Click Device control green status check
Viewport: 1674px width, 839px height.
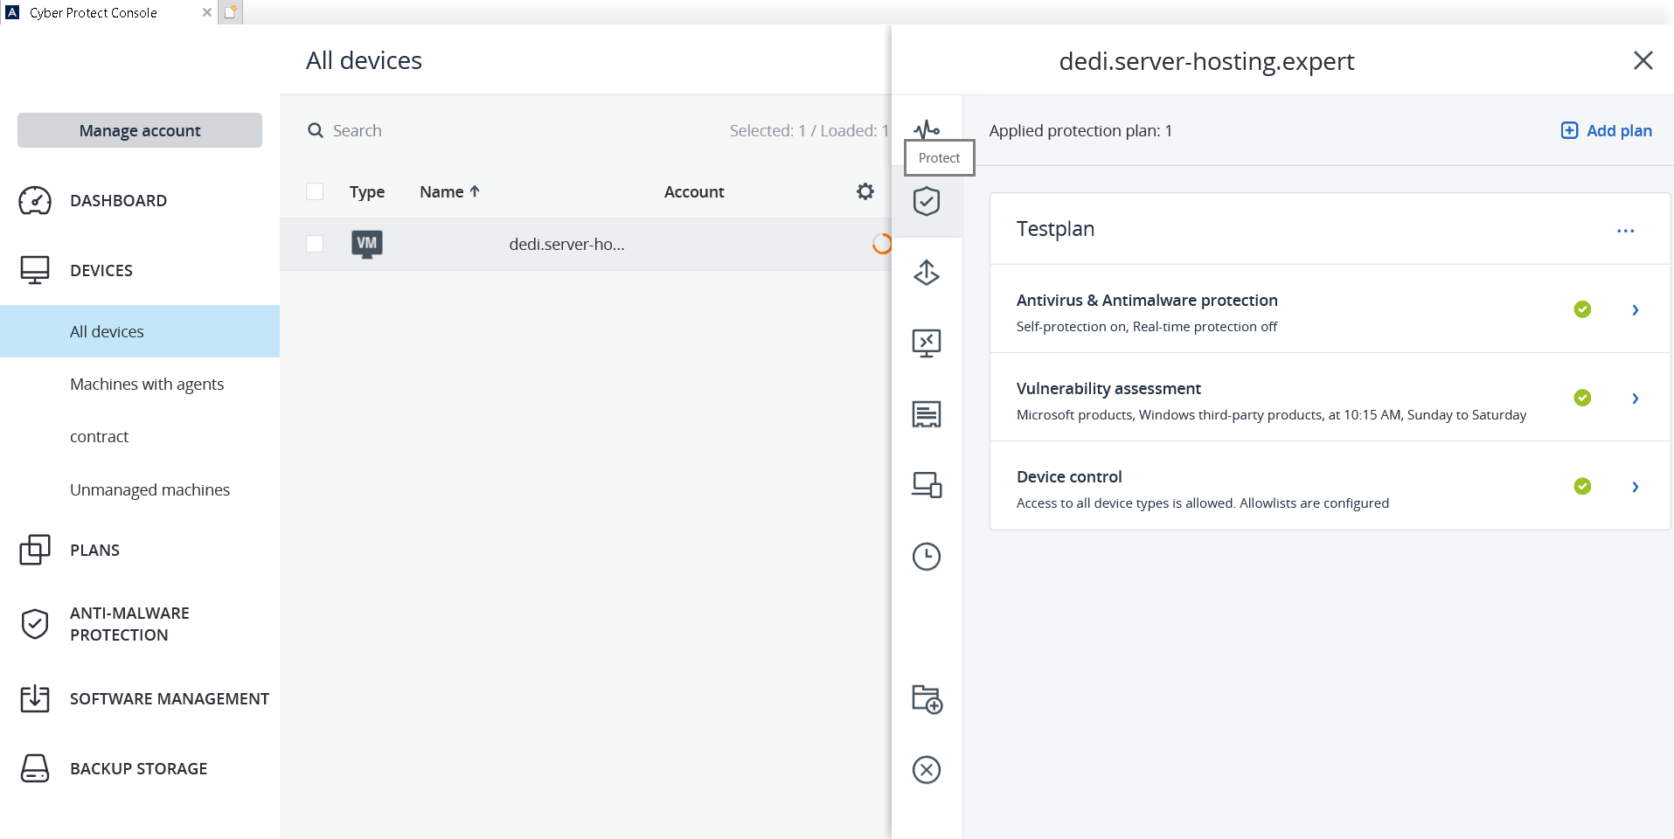point(1582,486)
